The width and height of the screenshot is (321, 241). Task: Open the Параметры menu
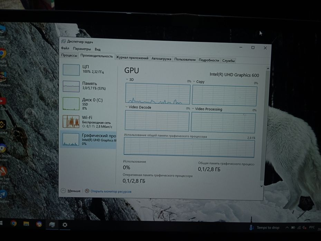pyautogui.click(x=82, y=49)
